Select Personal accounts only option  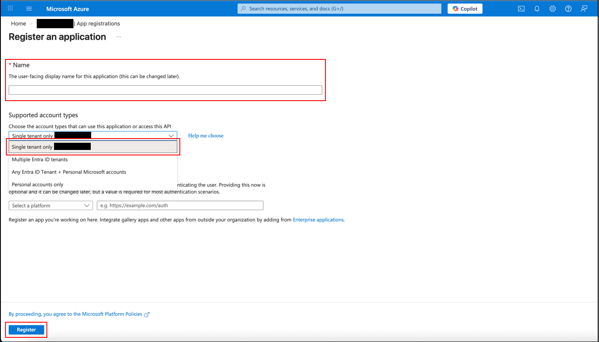[93, 184]
